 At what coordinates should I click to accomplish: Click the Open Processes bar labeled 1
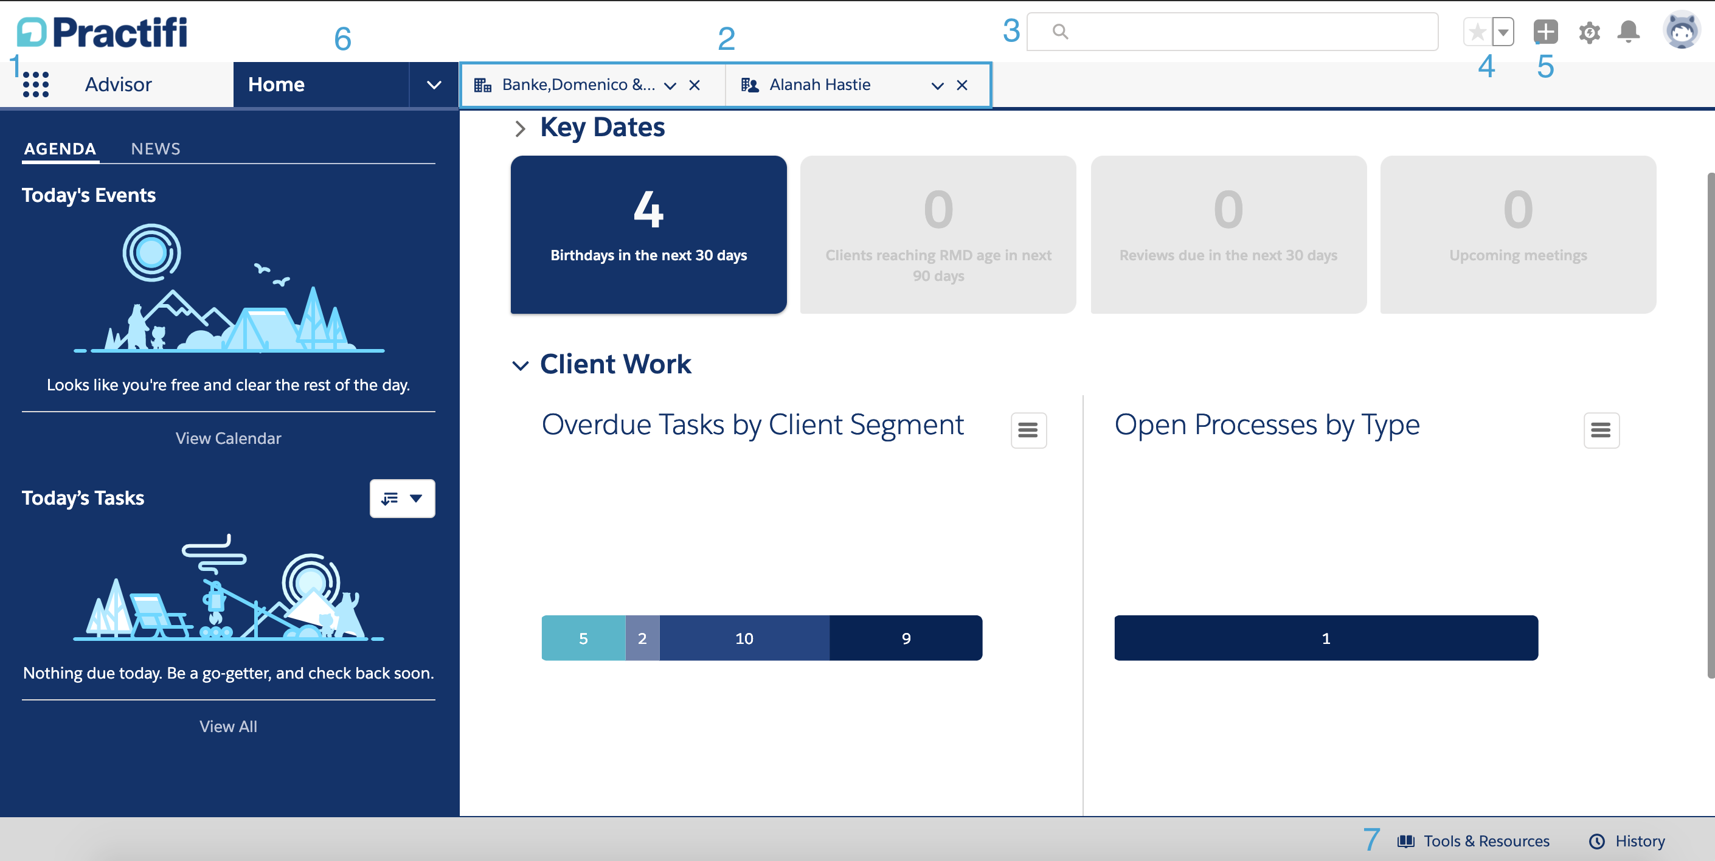pos(1326,638)
